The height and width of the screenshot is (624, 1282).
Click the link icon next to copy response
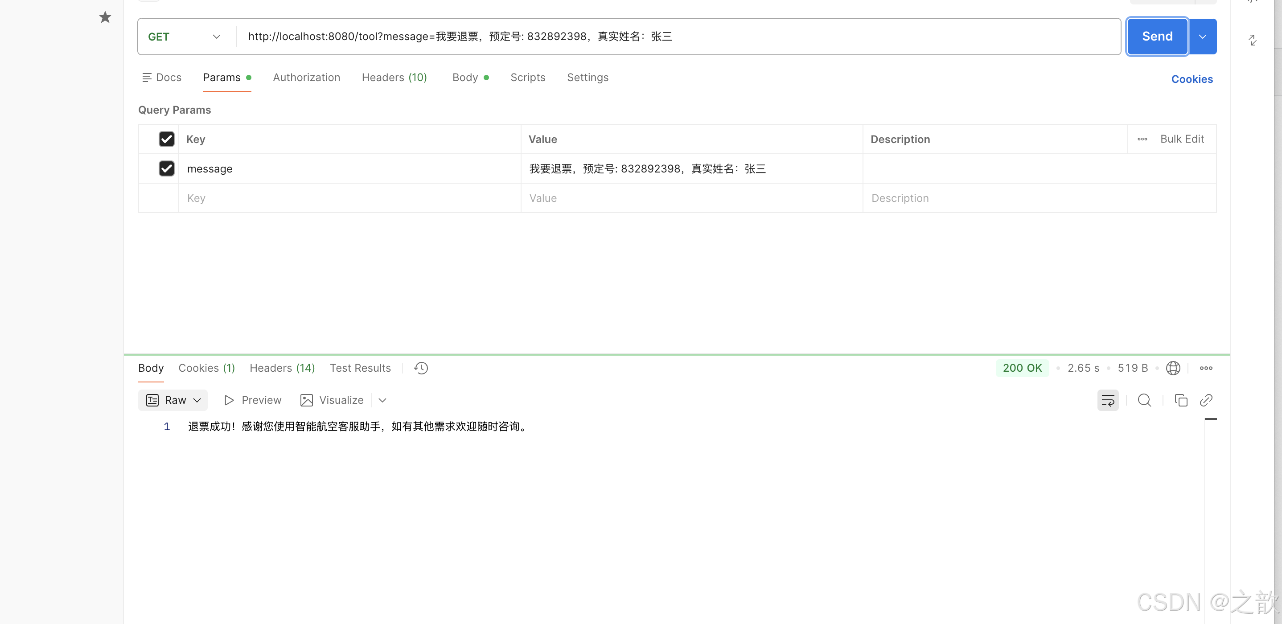click(1206, 399)
